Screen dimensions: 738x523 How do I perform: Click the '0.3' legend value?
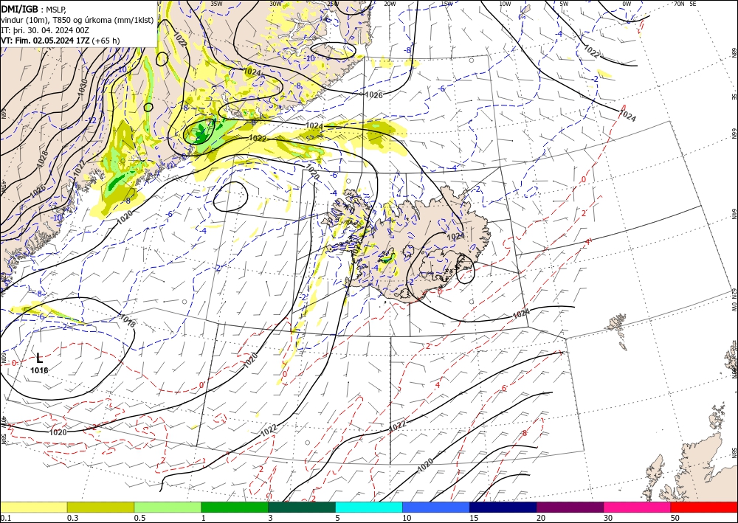[x=72, y=518]
